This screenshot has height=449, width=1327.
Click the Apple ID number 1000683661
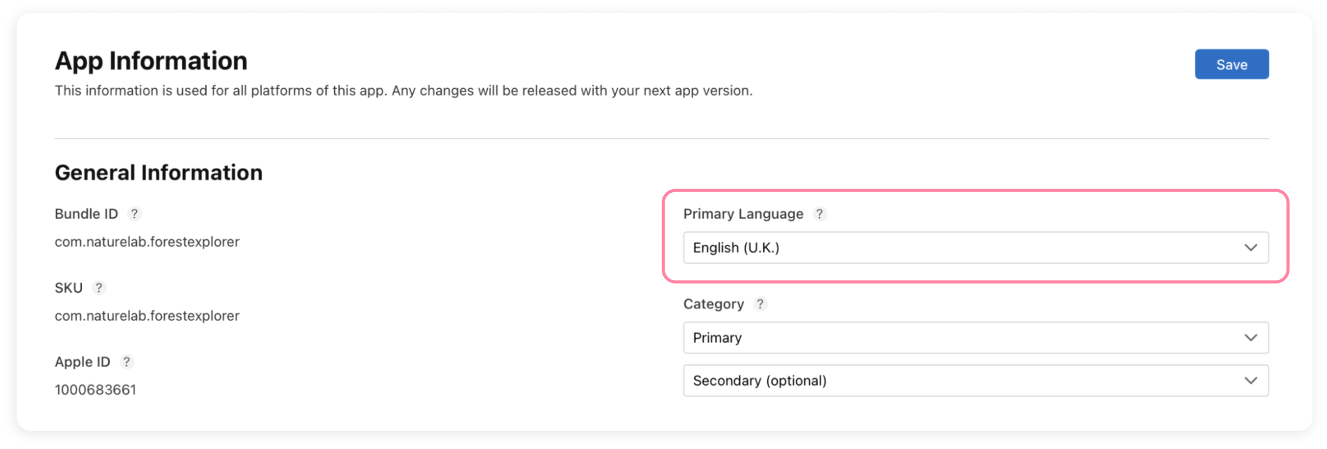pyautogui.click(x=95, y=390)
